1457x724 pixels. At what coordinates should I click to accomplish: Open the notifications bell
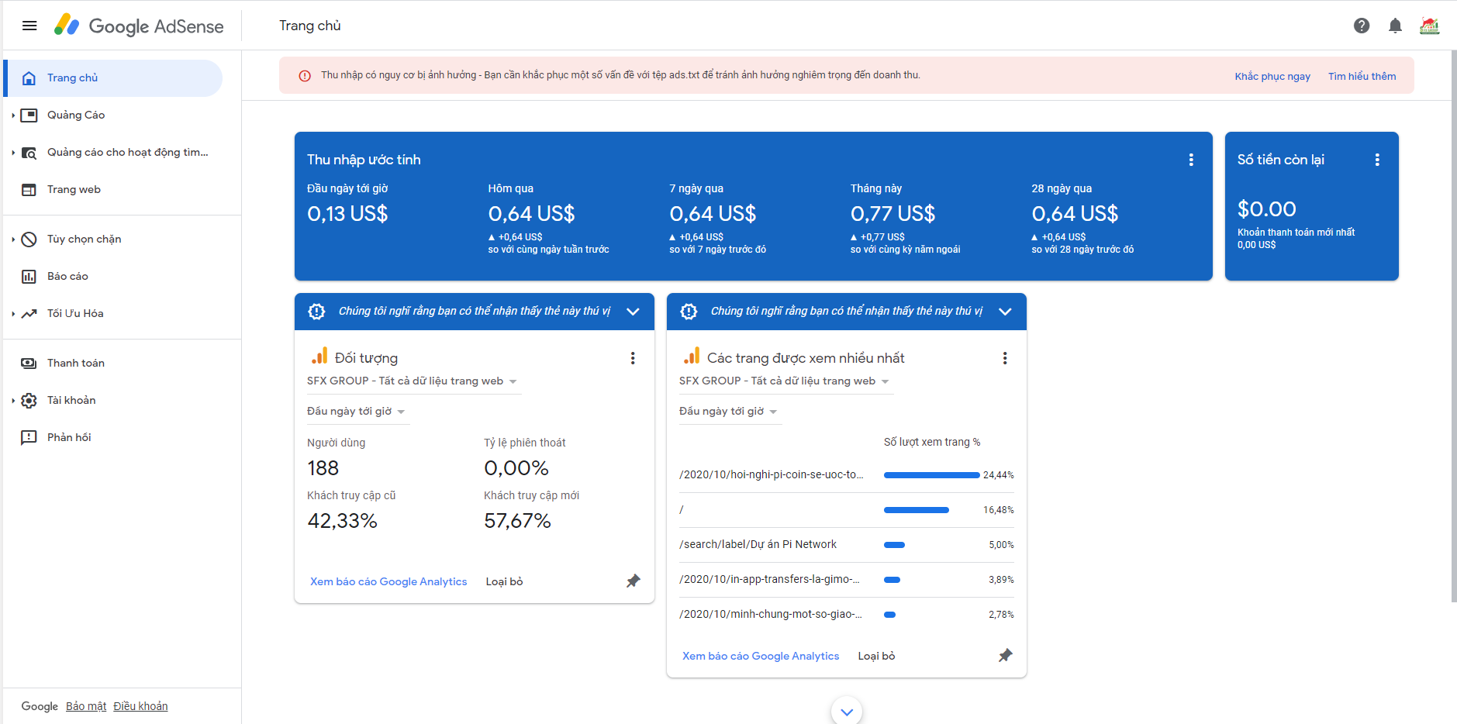pos(1395,26)
